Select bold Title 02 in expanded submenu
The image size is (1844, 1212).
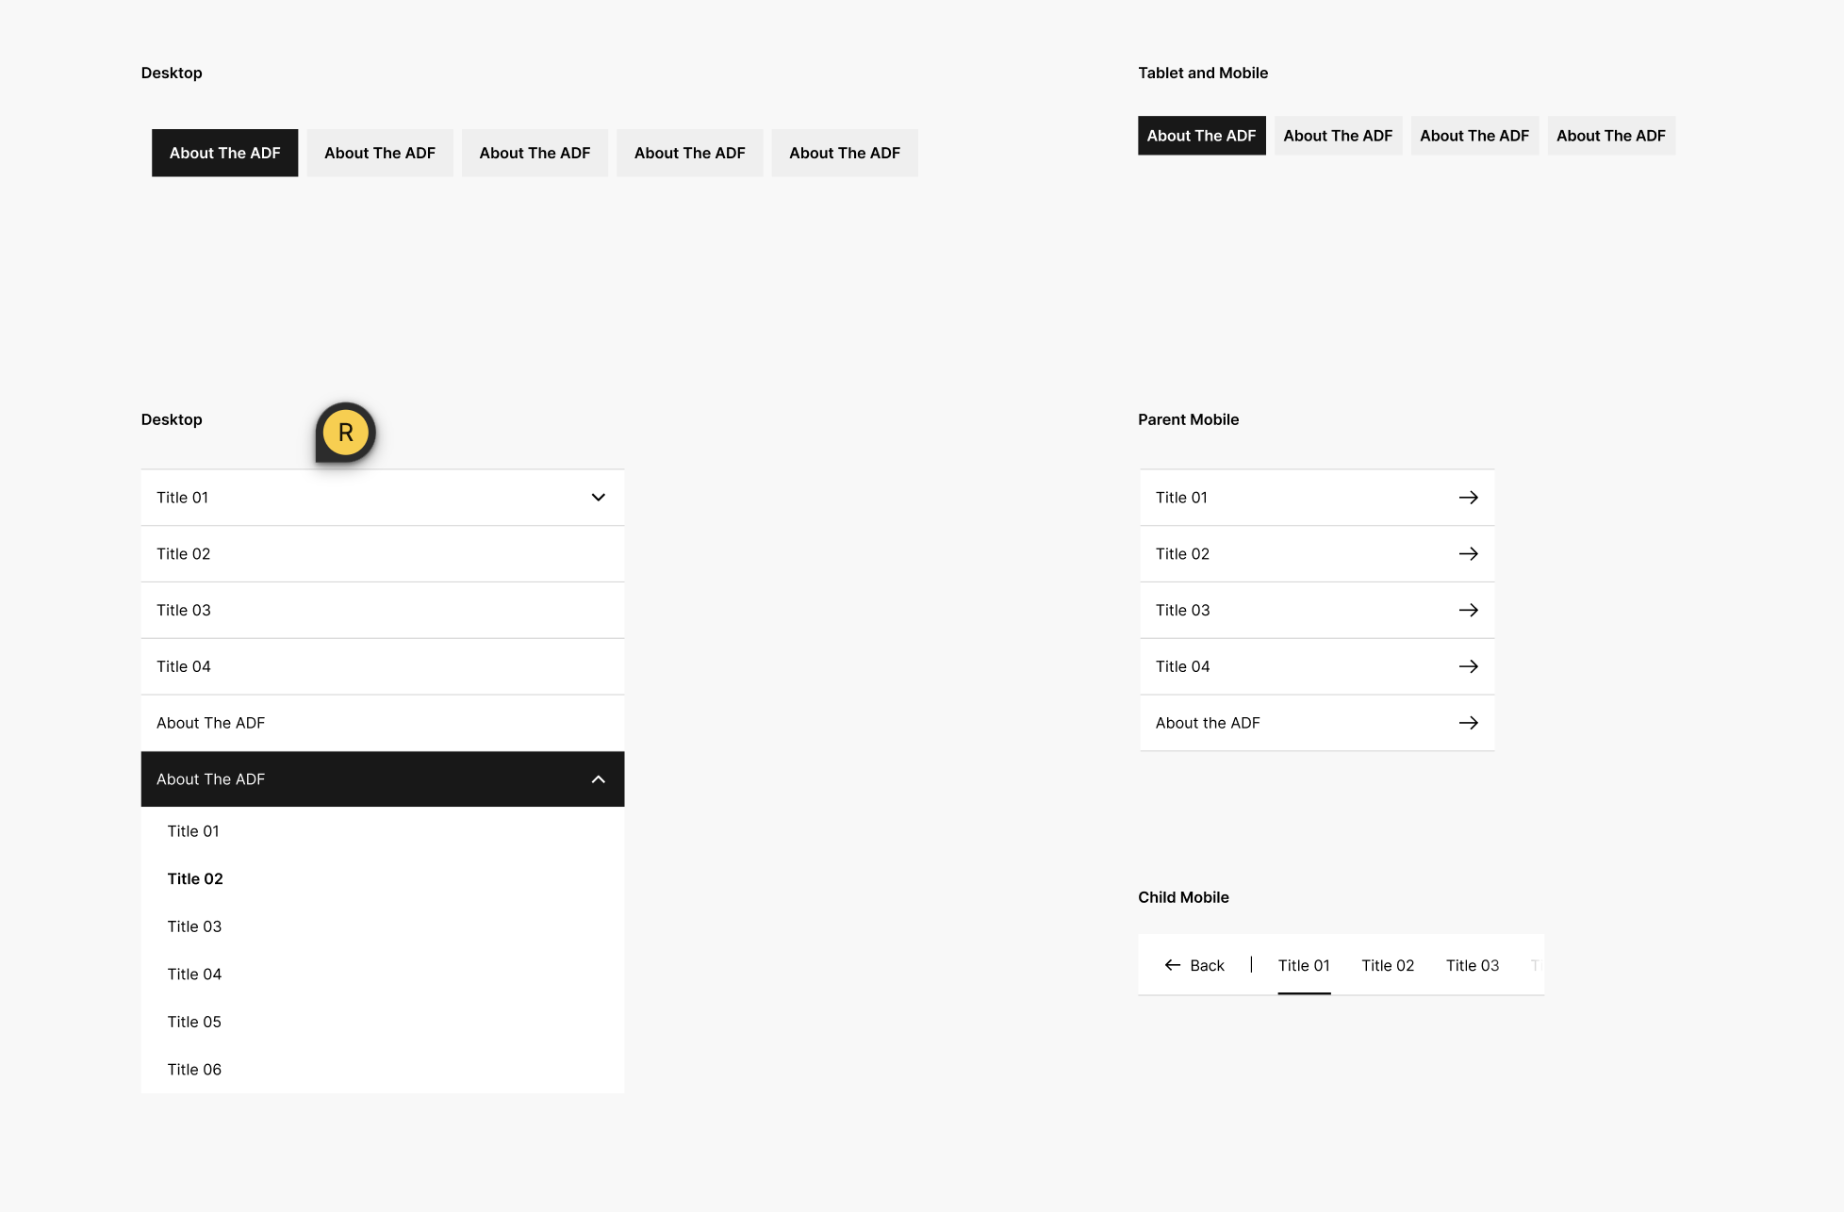click(195, 878)
